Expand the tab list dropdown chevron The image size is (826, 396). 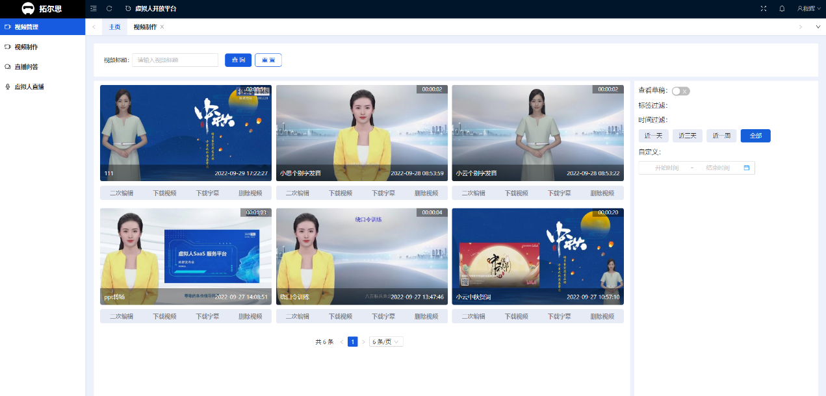(x=818, y=27)
